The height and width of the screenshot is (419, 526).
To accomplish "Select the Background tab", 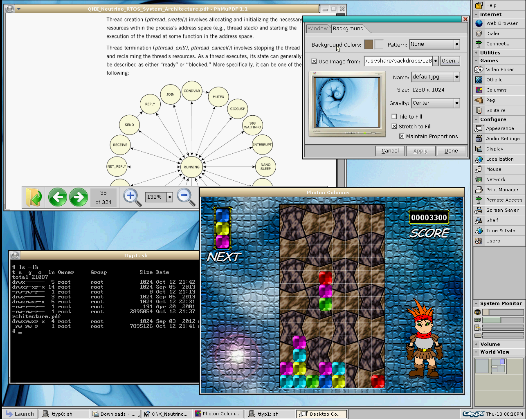I will (x=348, y=28).
